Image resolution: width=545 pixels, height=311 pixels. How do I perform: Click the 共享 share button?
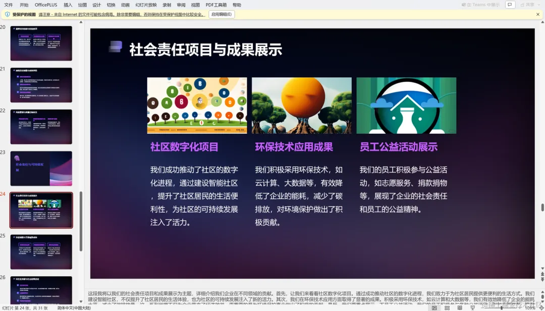point(527,5)
